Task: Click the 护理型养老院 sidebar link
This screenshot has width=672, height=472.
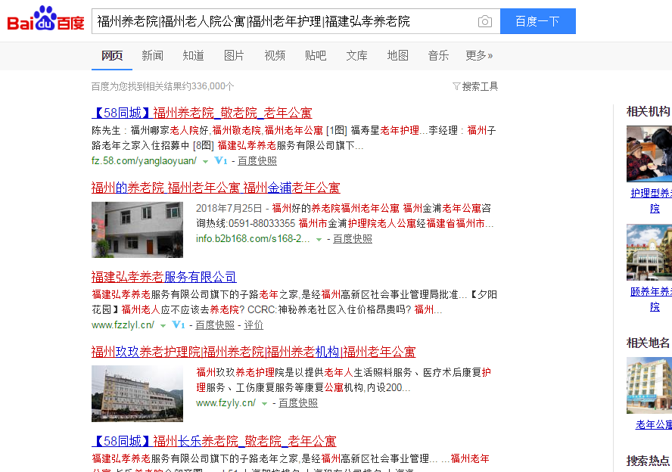Action: 652,201
